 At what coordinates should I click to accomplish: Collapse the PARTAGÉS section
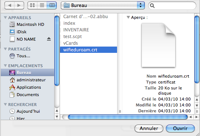pyautogui.click(x=5, y=49)
